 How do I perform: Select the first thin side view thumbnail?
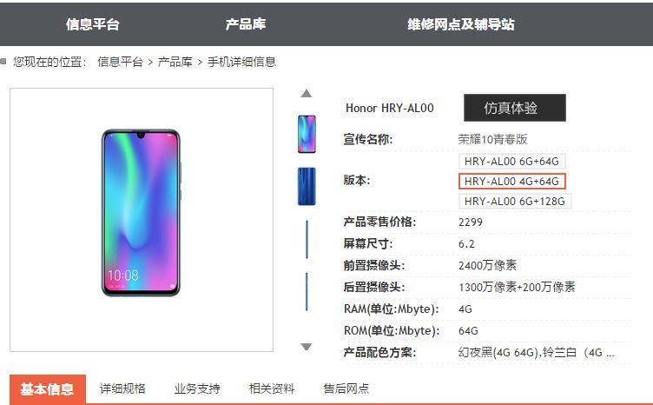[307, 239]
